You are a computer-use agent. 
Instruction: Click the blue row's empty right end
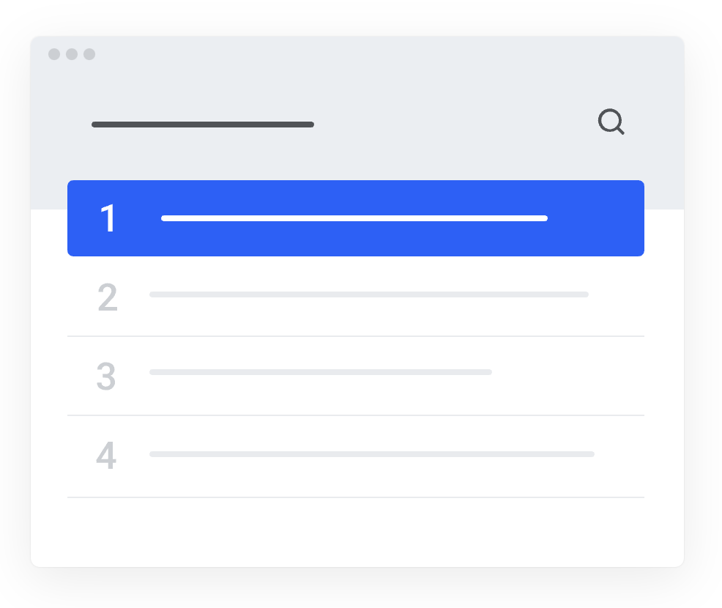[x=597, y=218]
